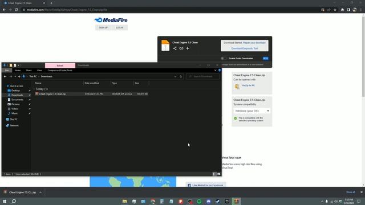The height and width of the screenshot is (205, 365).
Task: Open File Explorer help icon
Action: point(219,70)
